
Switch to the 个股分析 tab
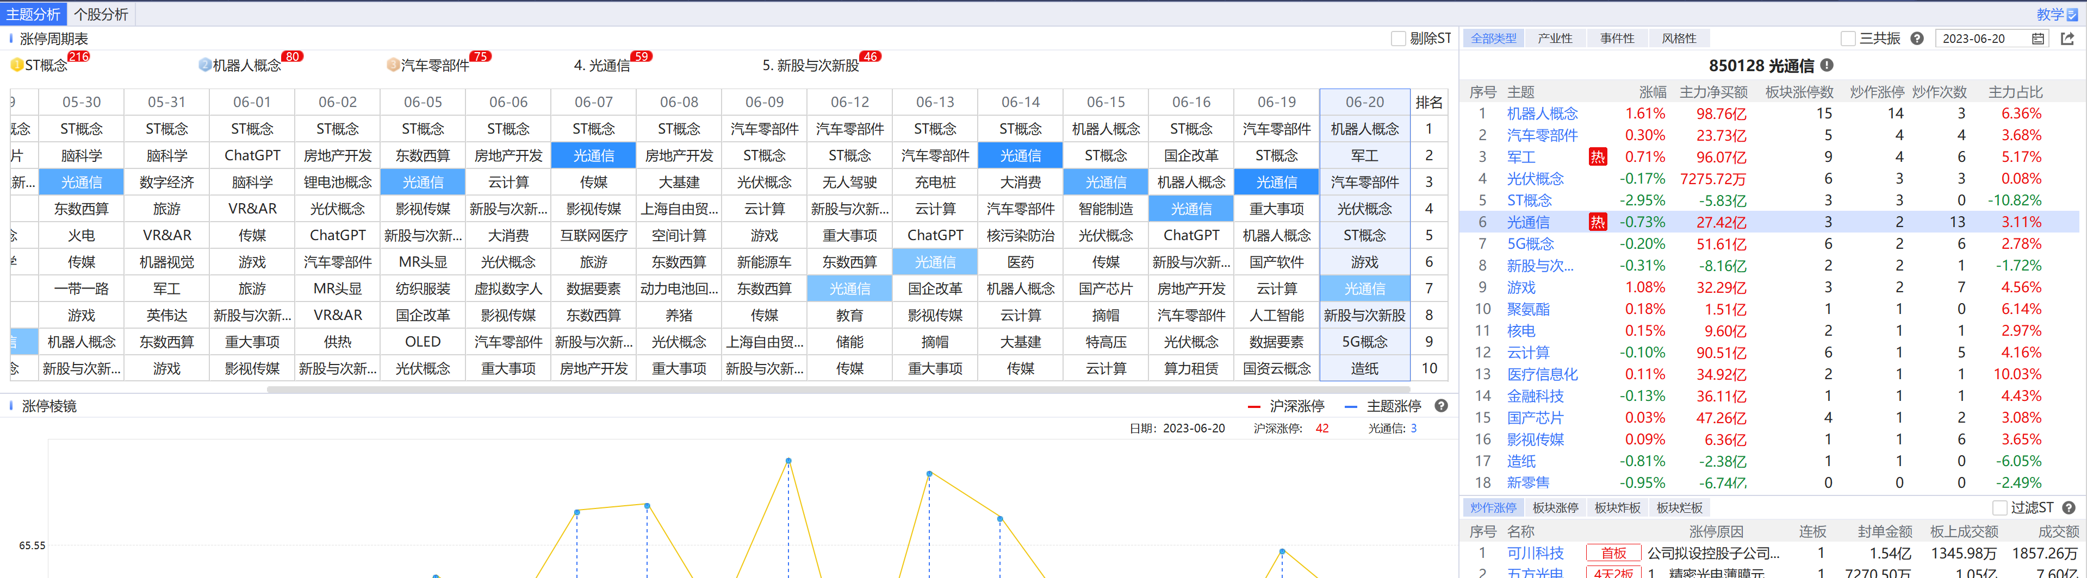click(101, 14)
